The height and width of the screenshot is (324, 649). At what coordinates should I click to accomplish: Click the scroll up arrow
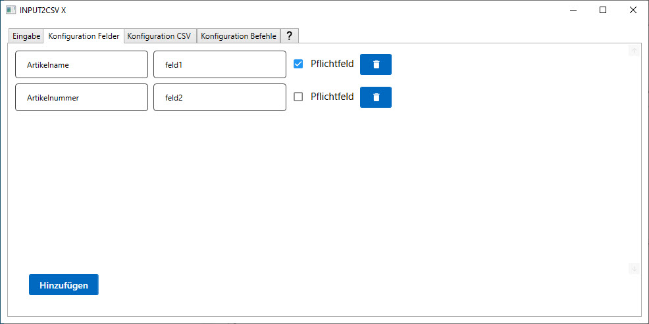pyautogui.click(x=634, y=51)
